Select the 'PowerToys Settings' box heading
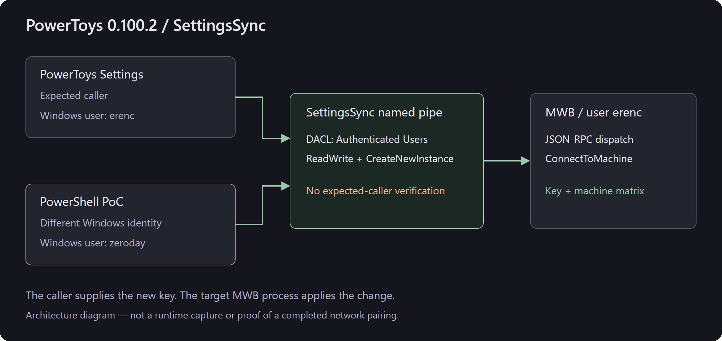The height and width of the screenshot is (341, 722). tap(92, 75)
